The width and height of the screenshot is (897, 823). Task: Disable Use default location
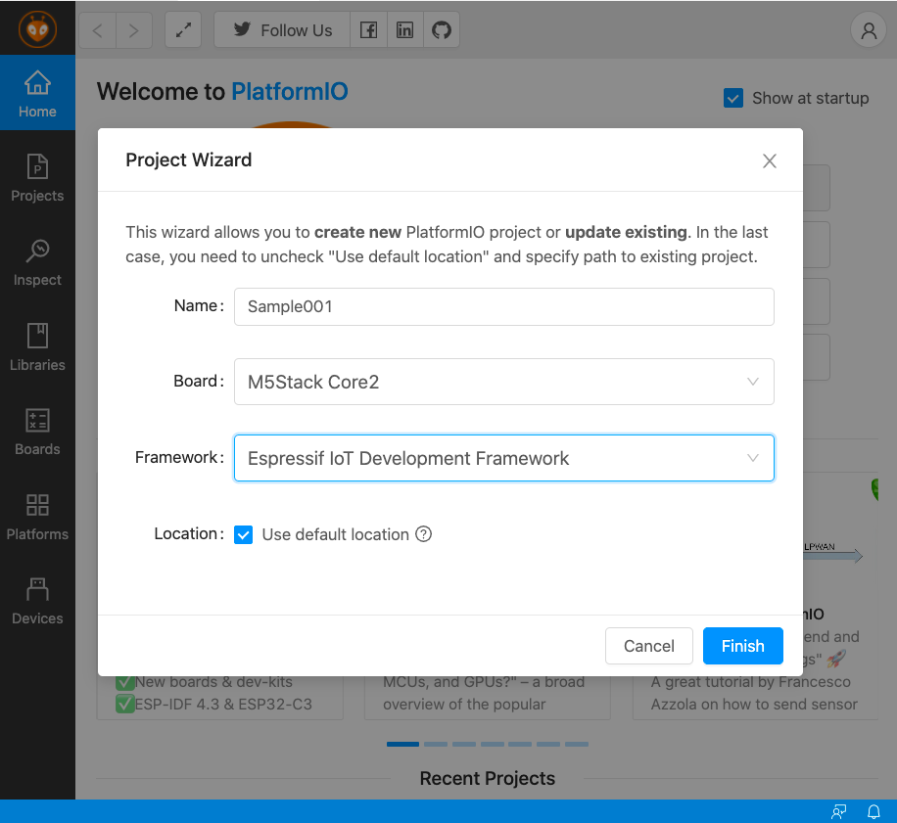pos(243,534)
